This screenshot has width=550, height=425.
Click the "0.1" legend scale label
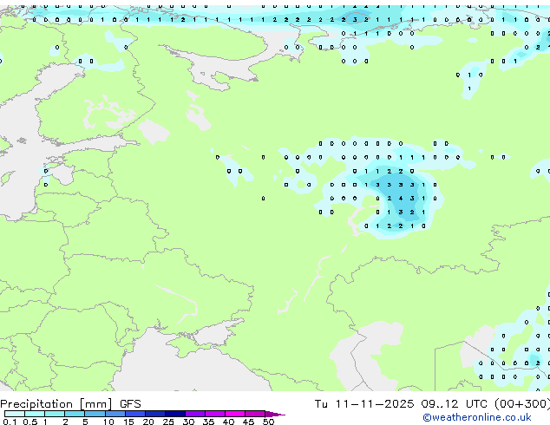[10, 422]
